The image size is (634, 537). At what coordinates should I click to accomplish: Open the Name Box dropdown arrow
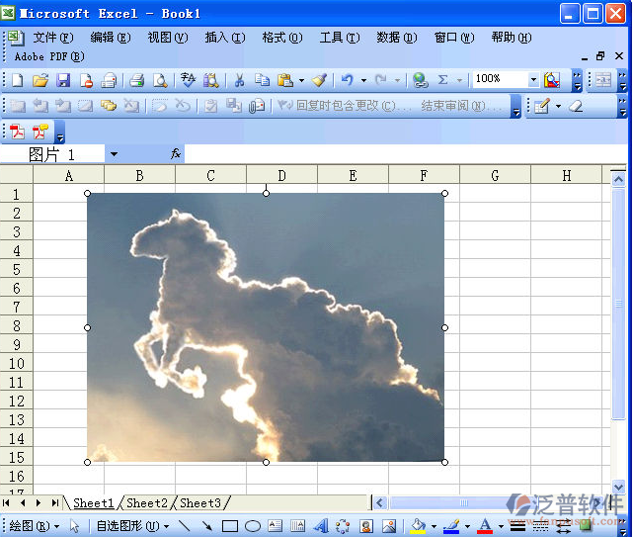[114, 154]
